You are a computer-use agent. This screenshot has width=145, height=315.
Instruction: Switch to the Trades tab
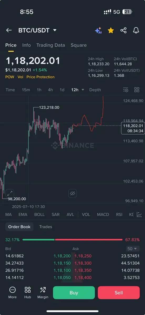tap(46, 227)
